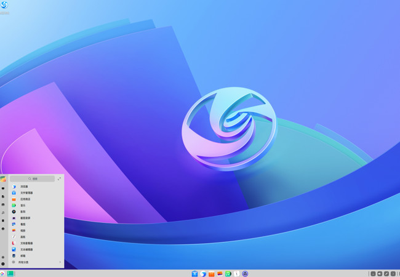Open 文档查看器 from the launcher list
The height and width of the screenshot is (277, 400).
click(x=36, y=243)
